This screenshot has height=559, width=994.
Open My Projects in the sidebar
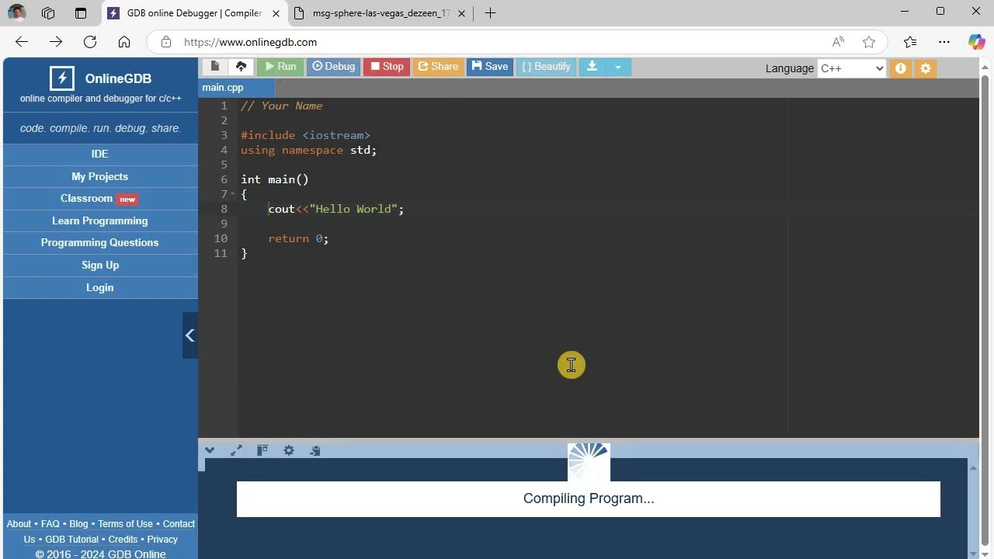tap(100, 176)
